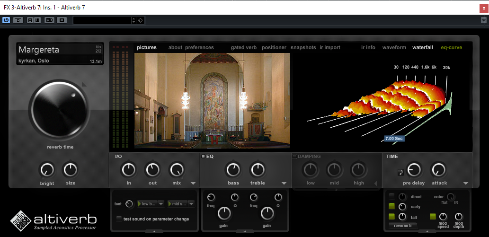
Task: Click the I/O in knob
Action: click(129, 170)
